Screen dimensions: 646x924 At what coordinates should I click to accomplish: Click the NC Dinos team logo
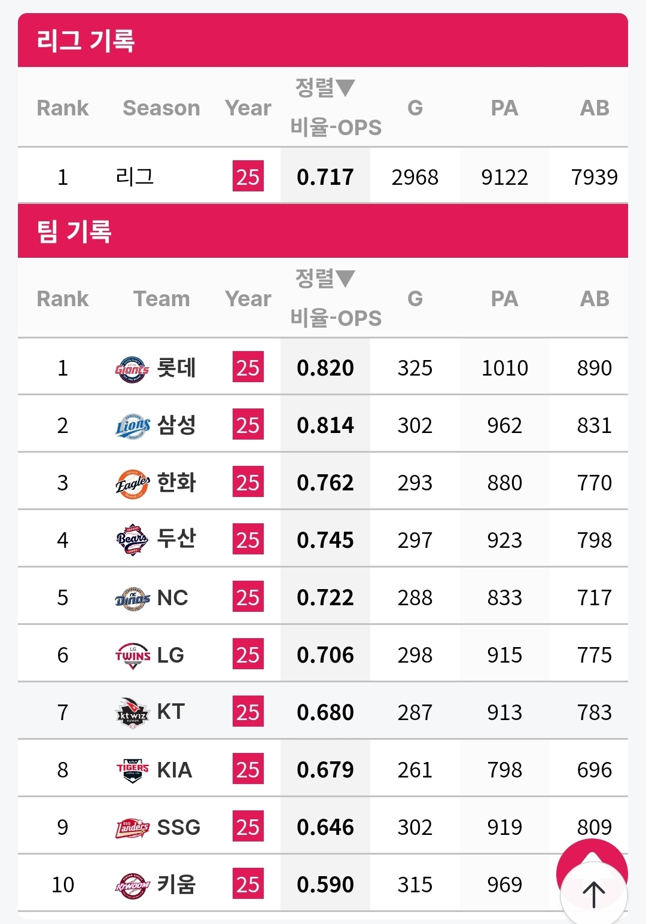point(132,598)
